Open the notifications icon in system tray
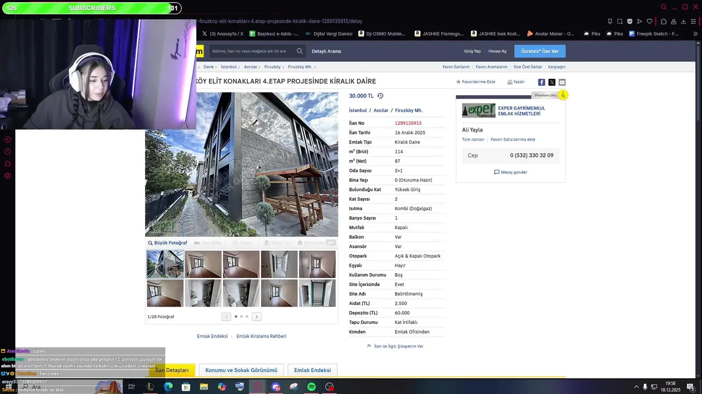 tap(690, 387)
